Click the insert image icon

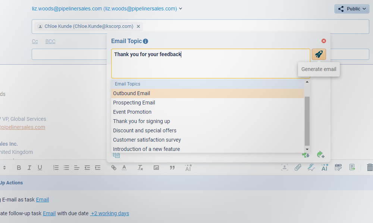156,168
